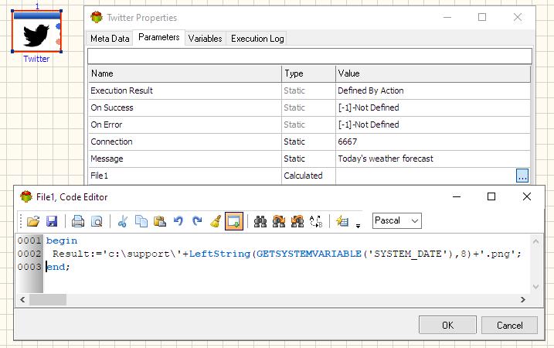Clear the code with the broom icon
Screen dimensions: 554x348
click(x=216, y=221)
